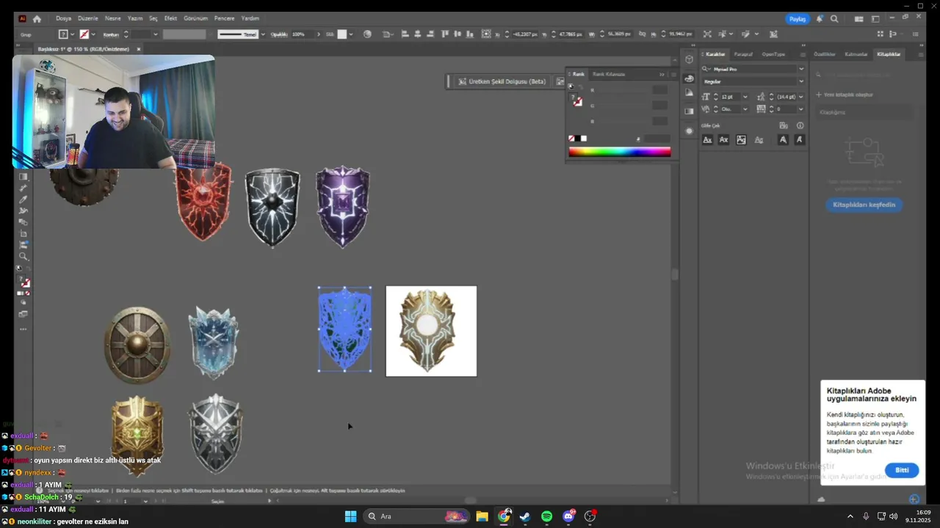Open the notifications bell icon
The height and width of the screenshot is (528, 940).
pyautogui.click(x=820, y=18)
